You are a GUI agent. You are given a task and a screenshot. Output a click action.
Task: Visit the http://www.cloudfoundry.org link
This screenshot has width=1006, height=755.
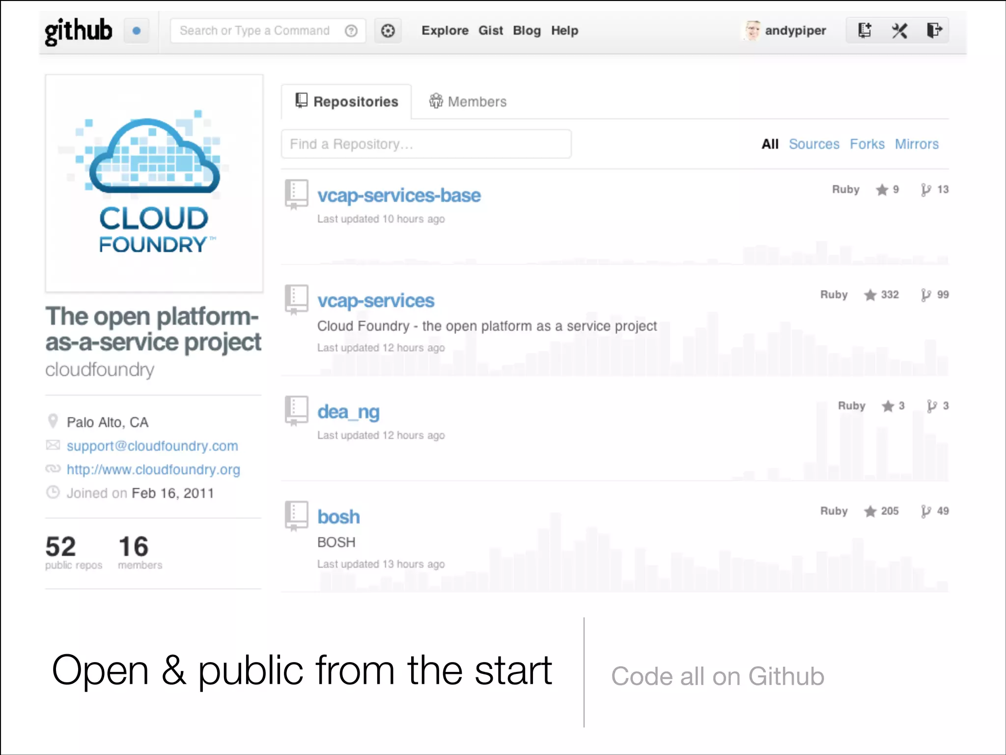pyautogui.click(x=153, y=469)
